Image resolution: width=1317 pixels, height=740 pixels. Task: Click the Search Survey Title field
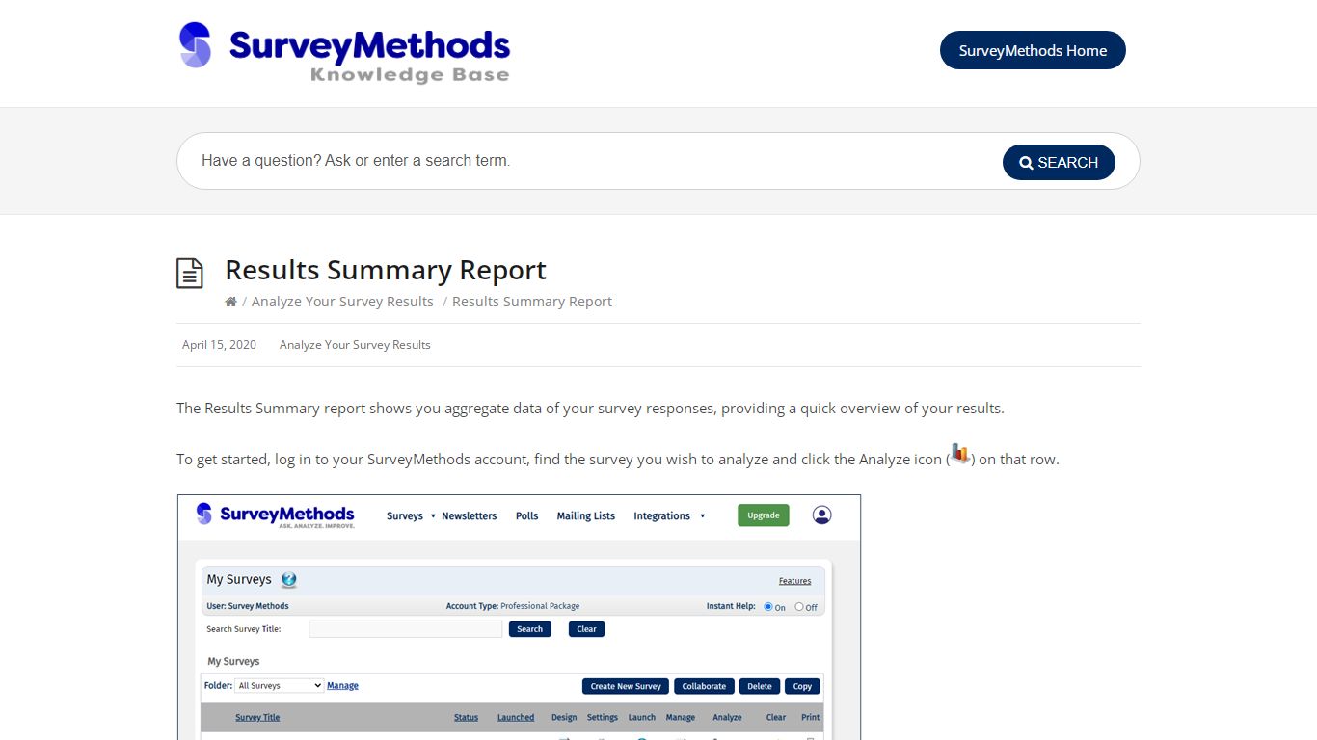(405, 629)
